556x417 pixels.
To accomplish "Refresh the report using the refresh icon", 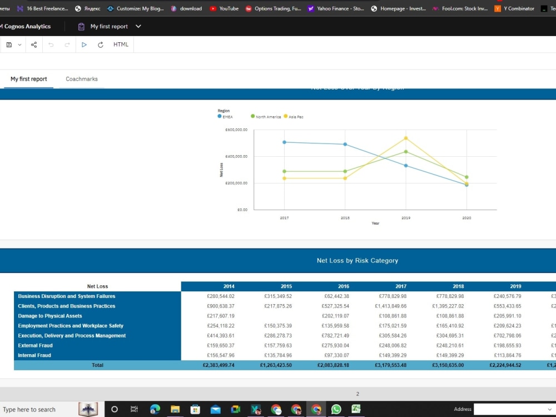I will pos(101,44).
